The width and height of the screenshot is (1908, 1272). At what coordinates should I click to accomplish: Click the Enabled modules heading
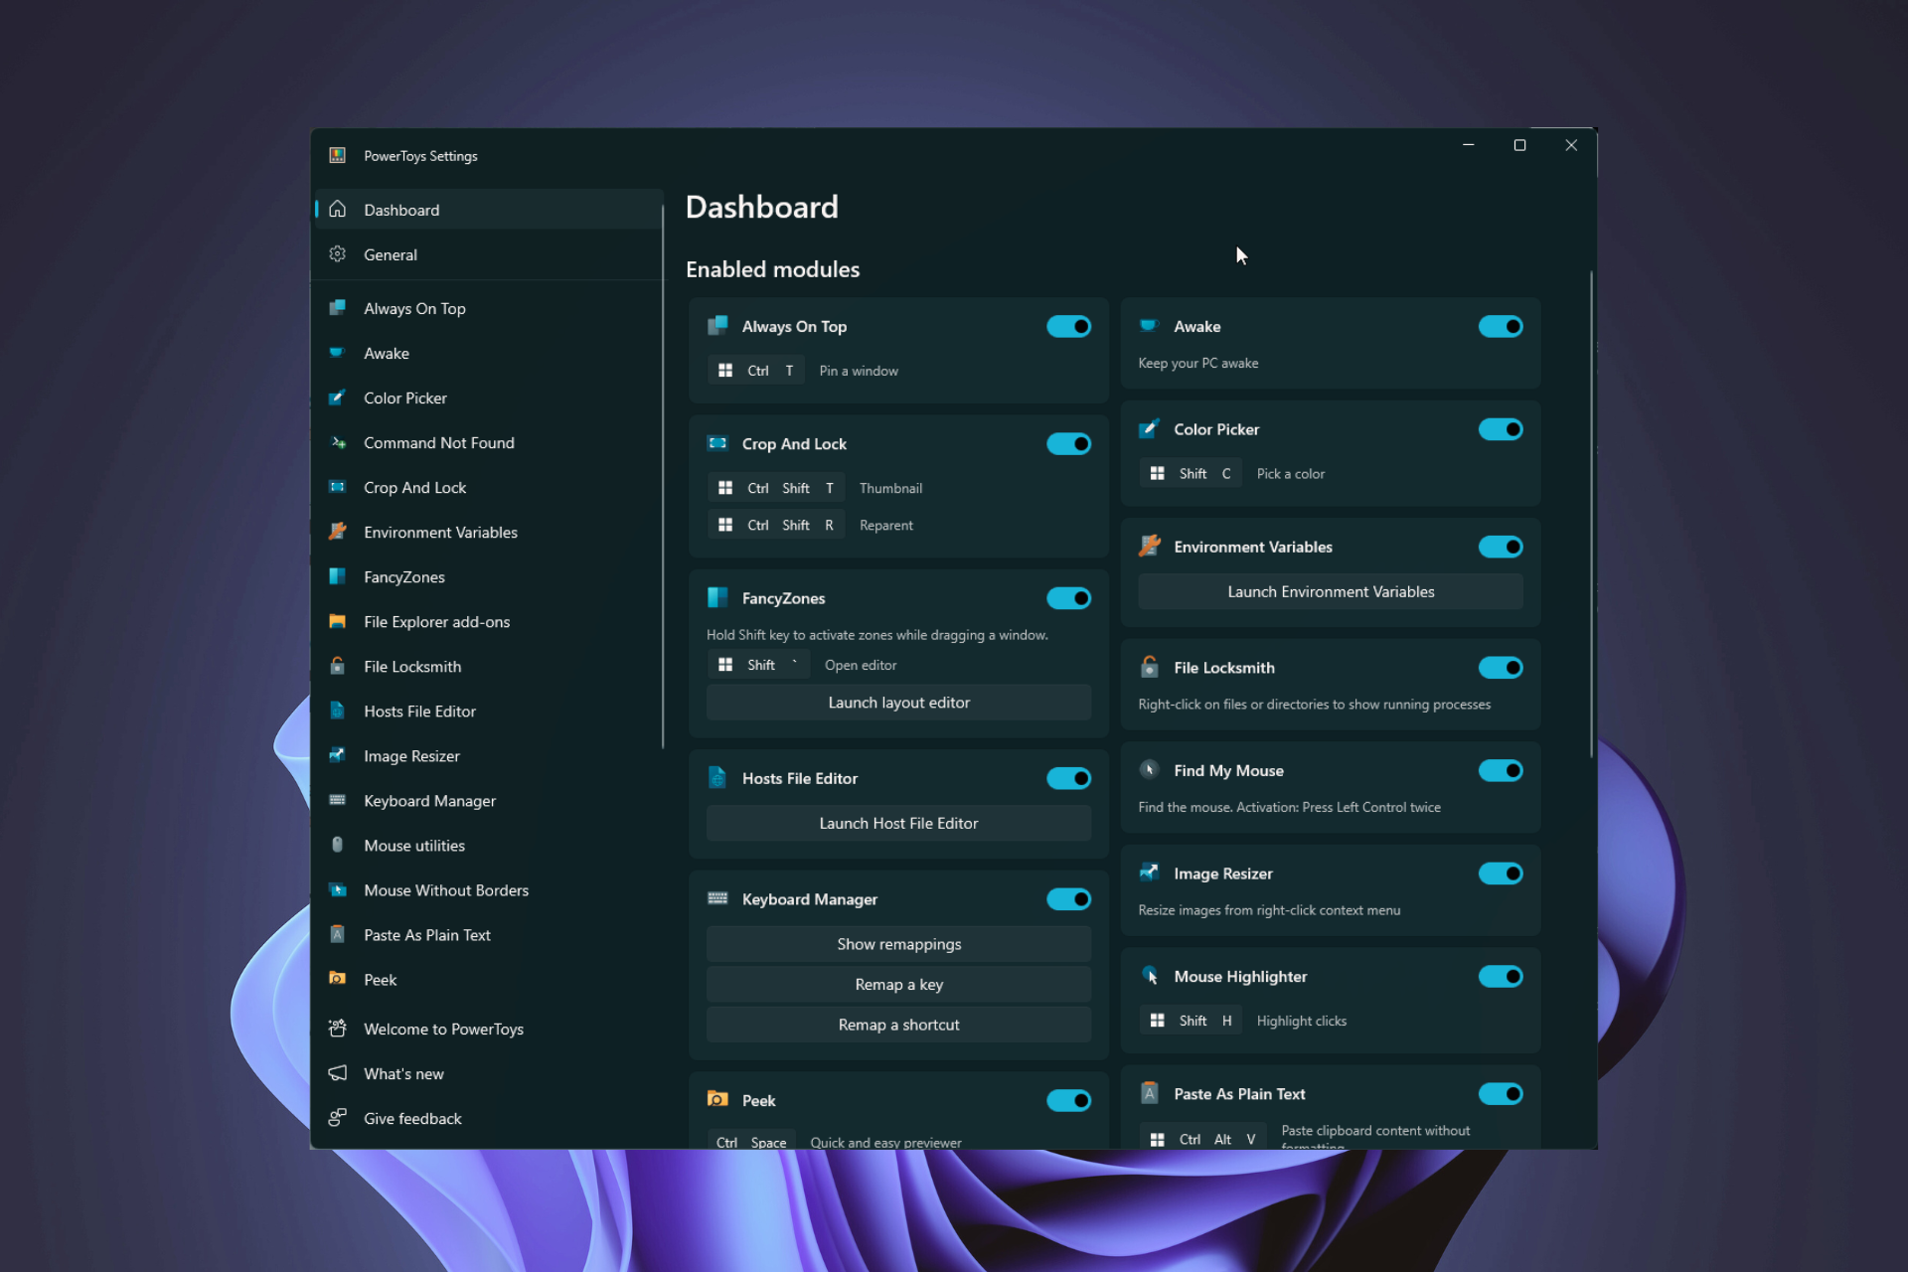click(x=772, y=269)
